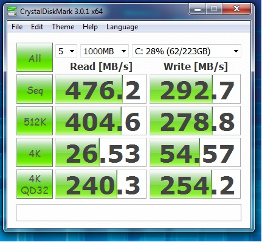Open the Help menu

90,27
